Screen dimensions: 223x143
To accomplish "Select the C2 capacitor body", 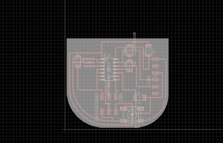I will [x=148, y=50].
